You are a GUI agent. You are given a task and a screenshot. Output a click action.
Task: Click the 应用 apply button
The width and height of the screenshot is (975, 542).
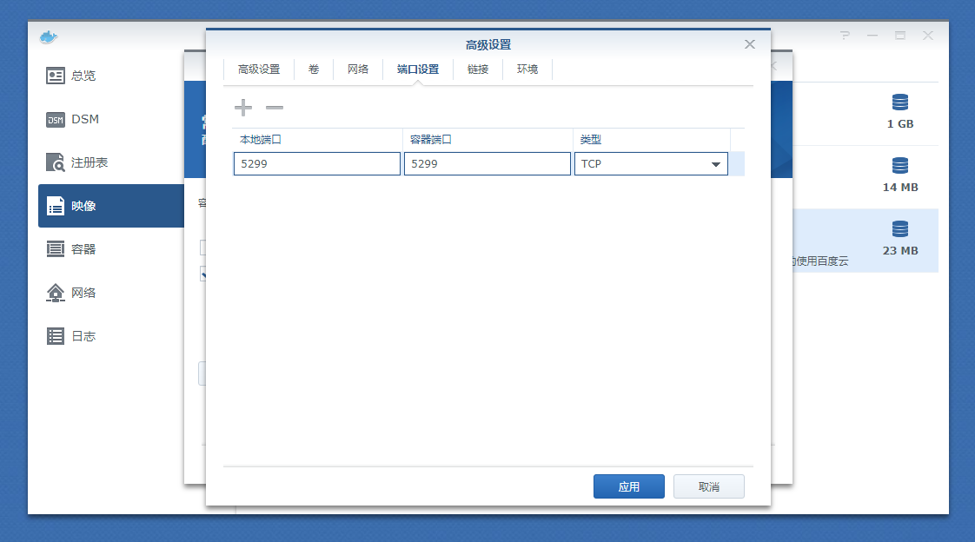(x=628, y=486)
